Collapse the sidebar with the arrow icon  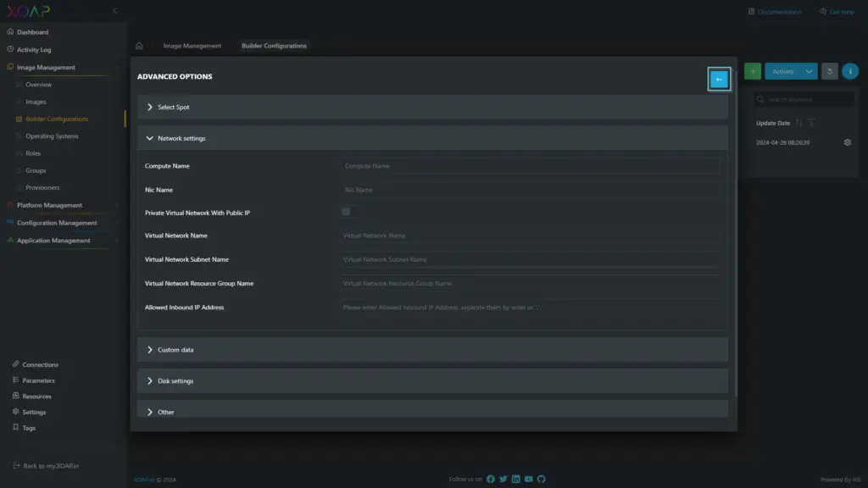click(115, 10)
